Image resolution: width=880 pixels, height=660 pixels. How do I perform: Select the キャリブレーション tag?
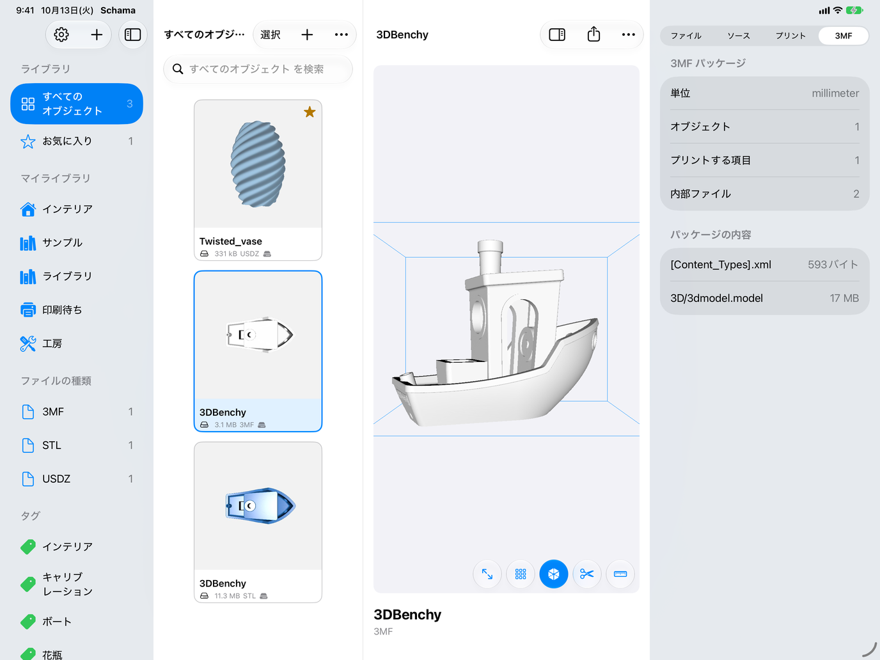click(77, 585)
